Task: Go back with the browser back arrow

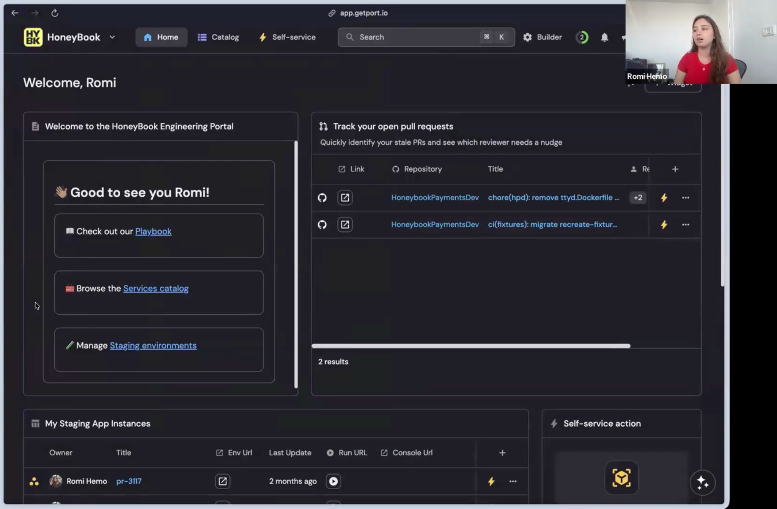Action: coord(15,13)
